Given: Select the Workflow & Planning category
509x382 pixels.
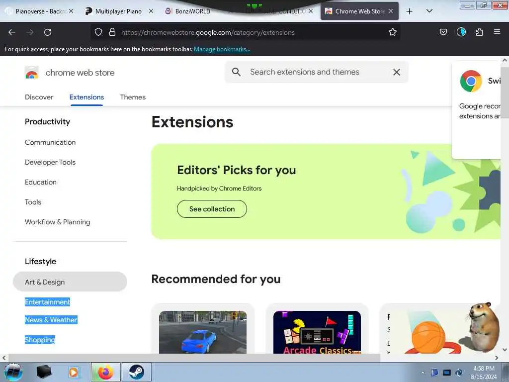Looking at the screenshot, I should pyautogui.click(x=58, y=222).
